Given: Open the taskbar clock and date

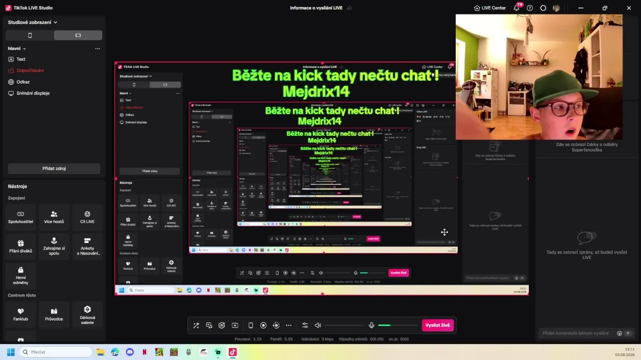Looking at the screenshot, I should 625,352.
